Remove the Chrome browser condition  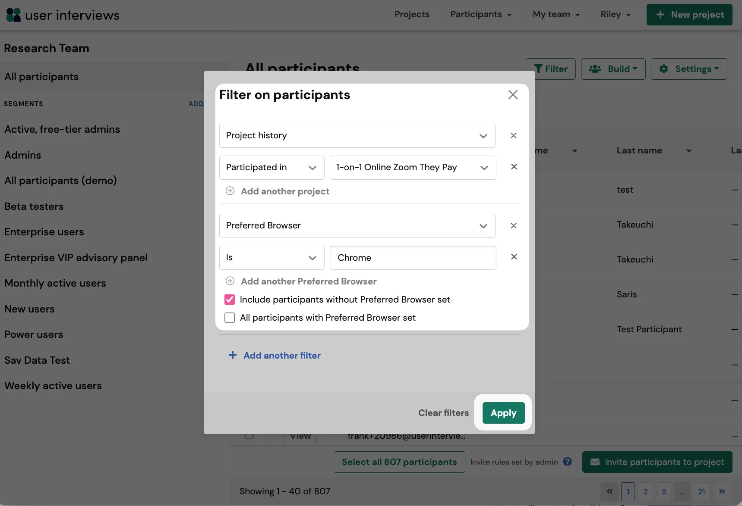click(514, 257)
